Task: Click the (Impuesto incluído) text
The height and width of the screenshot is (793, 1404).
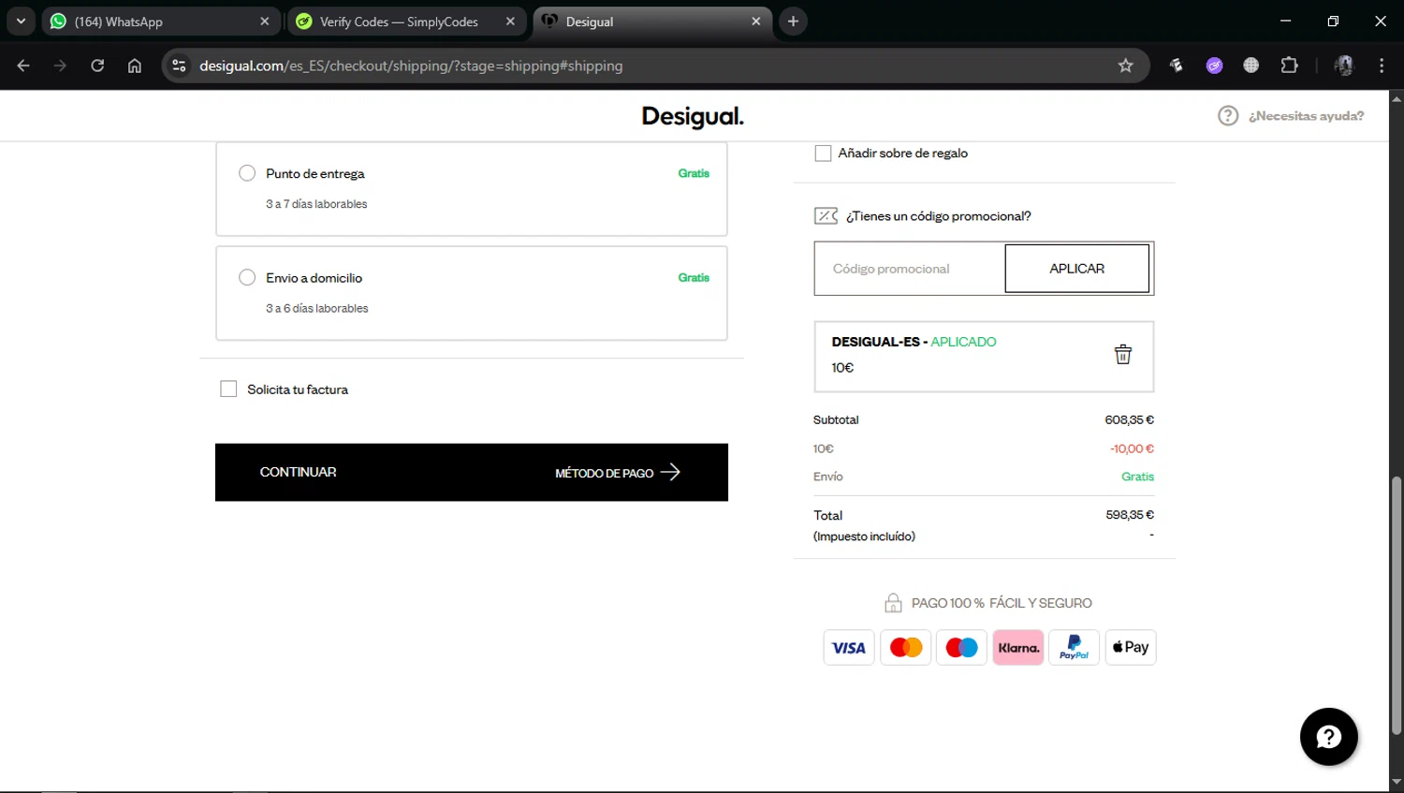Action: click(x=864, y=536)
